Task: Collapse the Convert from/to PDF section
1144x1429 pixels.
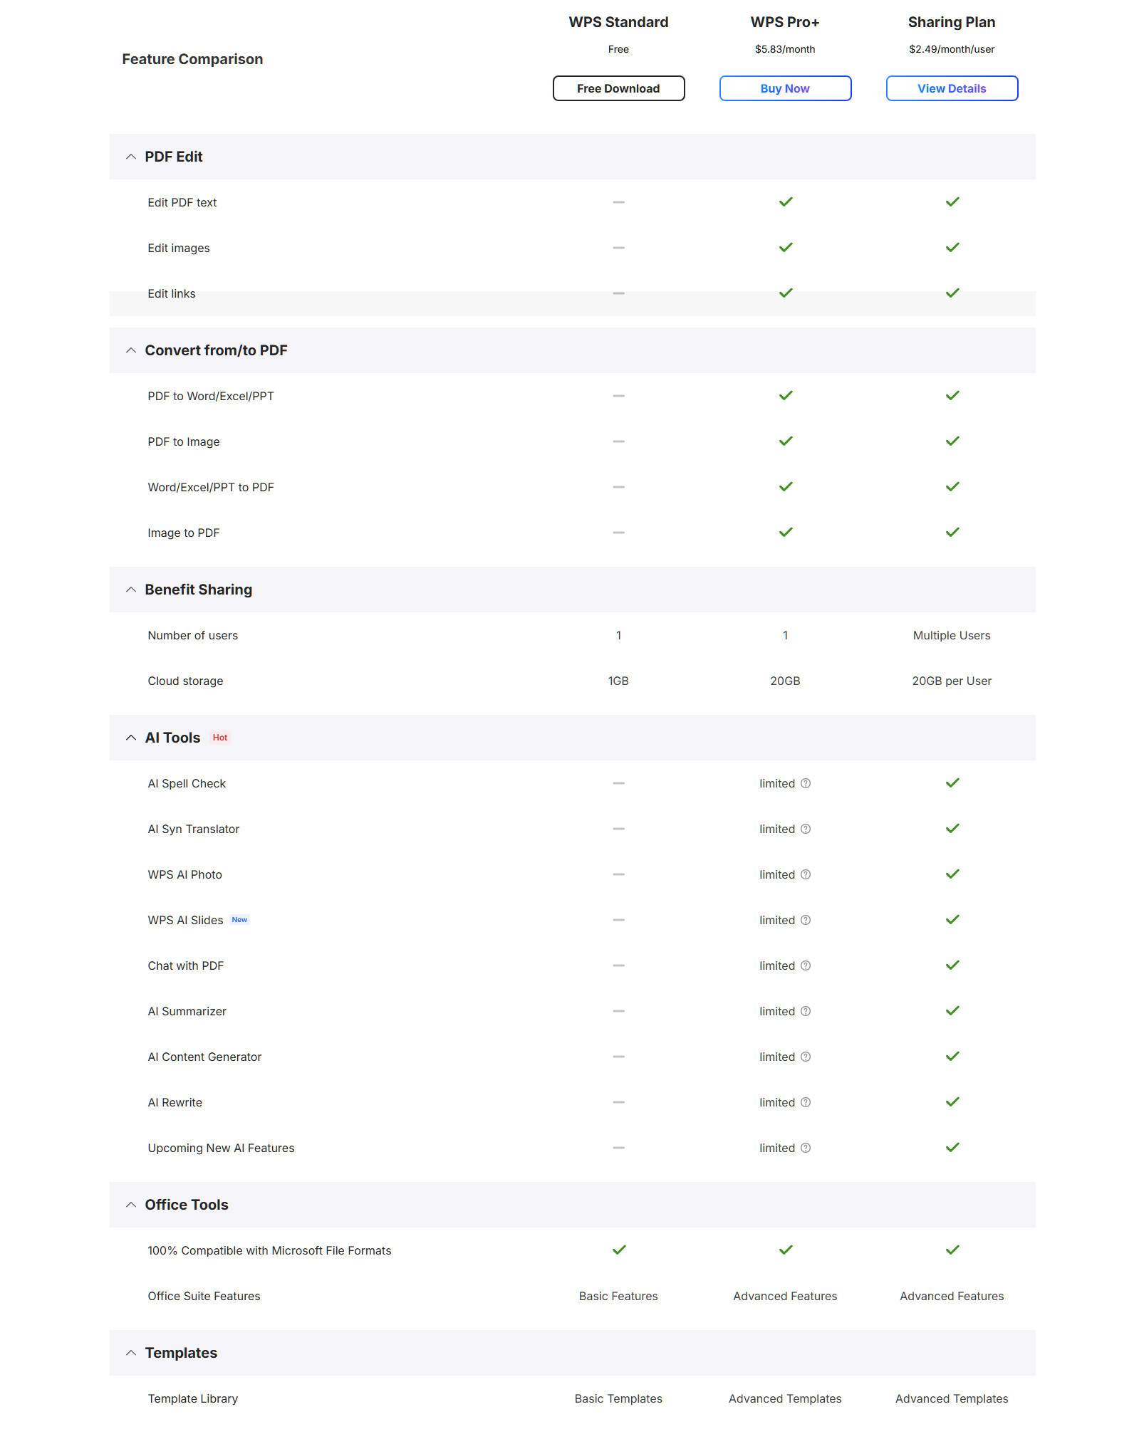Action: tap(131, 350)
